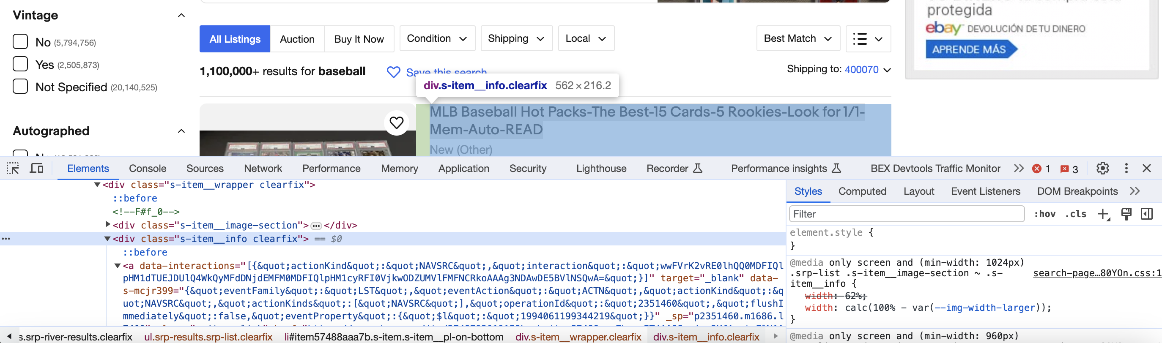The image size is (1162, 343).
Task: Select the All Listings button
Action: 235,39
